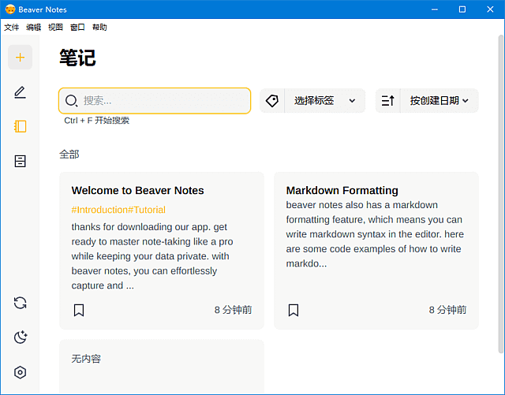Open the Welcome to Beaver Notes title

click(137, 190)
